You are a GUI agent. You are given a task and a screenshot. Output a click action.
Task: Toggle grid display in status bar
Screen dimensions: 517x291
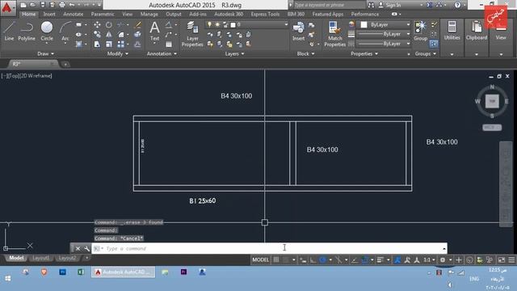[x=276, y=260]
